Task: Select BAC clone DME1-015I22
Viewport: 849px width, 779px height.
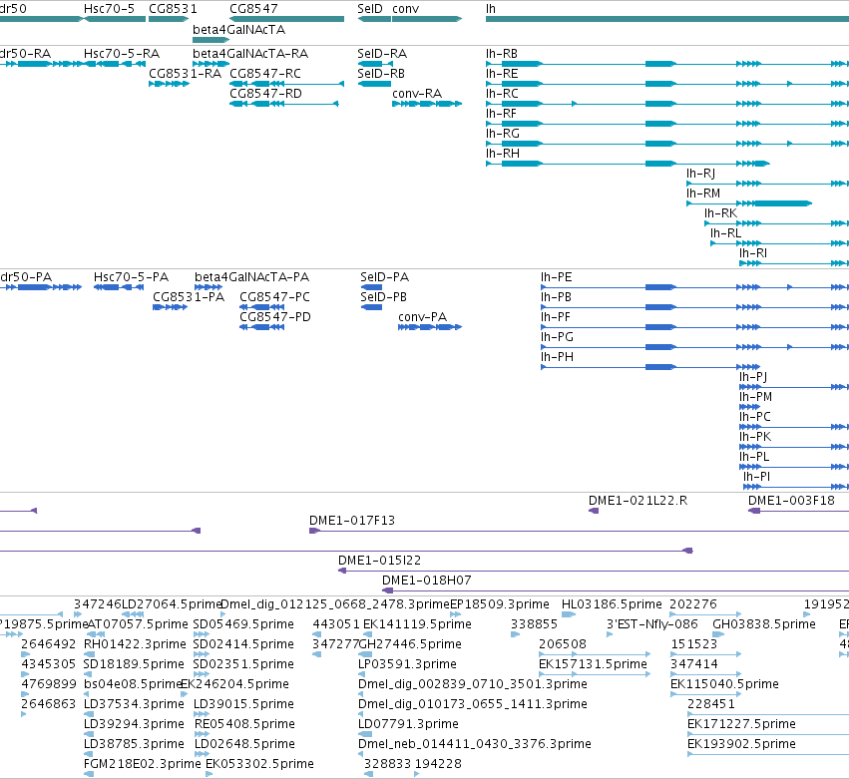Action: pyautogui.click(x=379, y=561)
